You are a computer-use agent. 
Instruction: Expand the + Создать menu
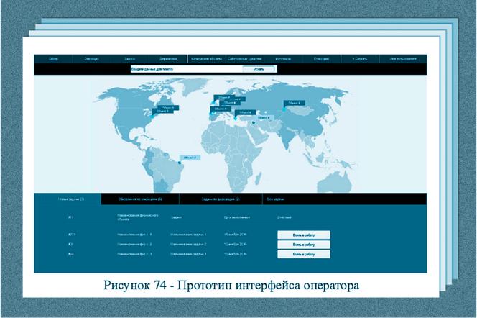pos(358,59)
